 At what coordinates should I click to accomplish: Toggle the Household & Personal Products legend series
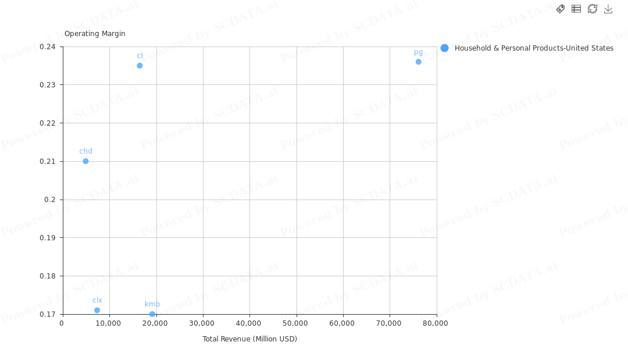pos(533,48)
